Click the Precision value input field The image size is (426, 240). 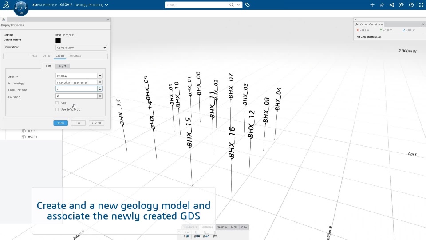tap(77, 96)
